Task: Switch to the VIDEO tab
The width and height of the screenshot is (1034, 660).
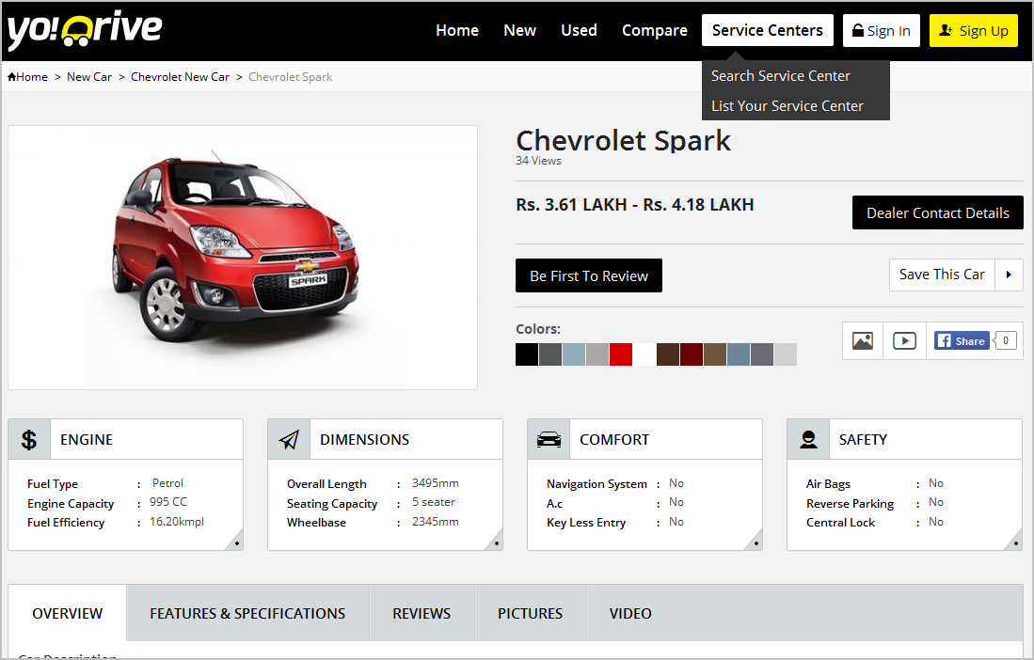Action: click(x=630, y=613)
